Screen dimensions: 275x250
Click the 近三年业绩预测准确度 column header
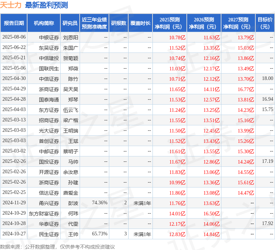94,23
